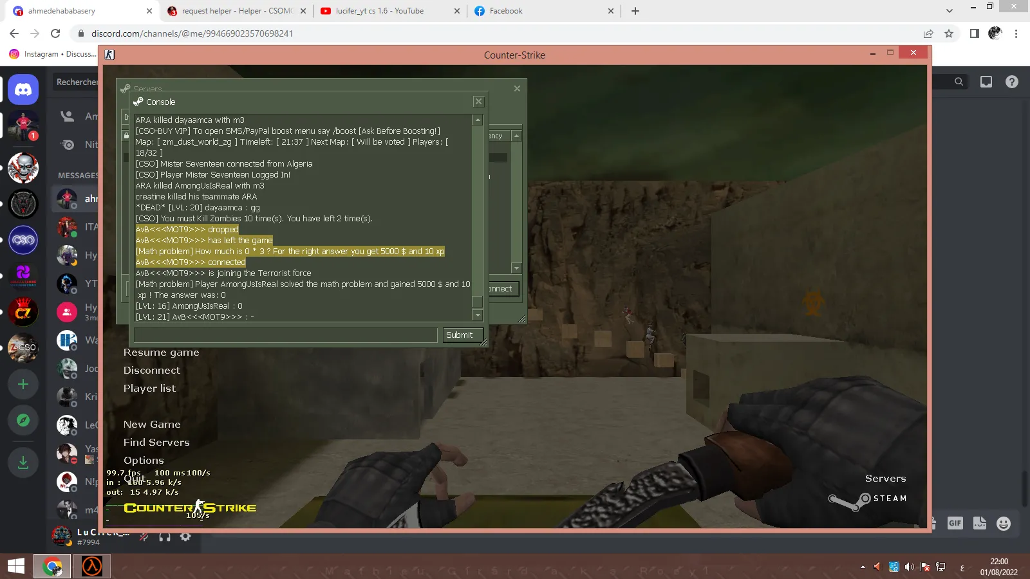Screen dimensions: 1030x579
Task: Close the Servers dialog behind the Console
Action: coord(517,88)
